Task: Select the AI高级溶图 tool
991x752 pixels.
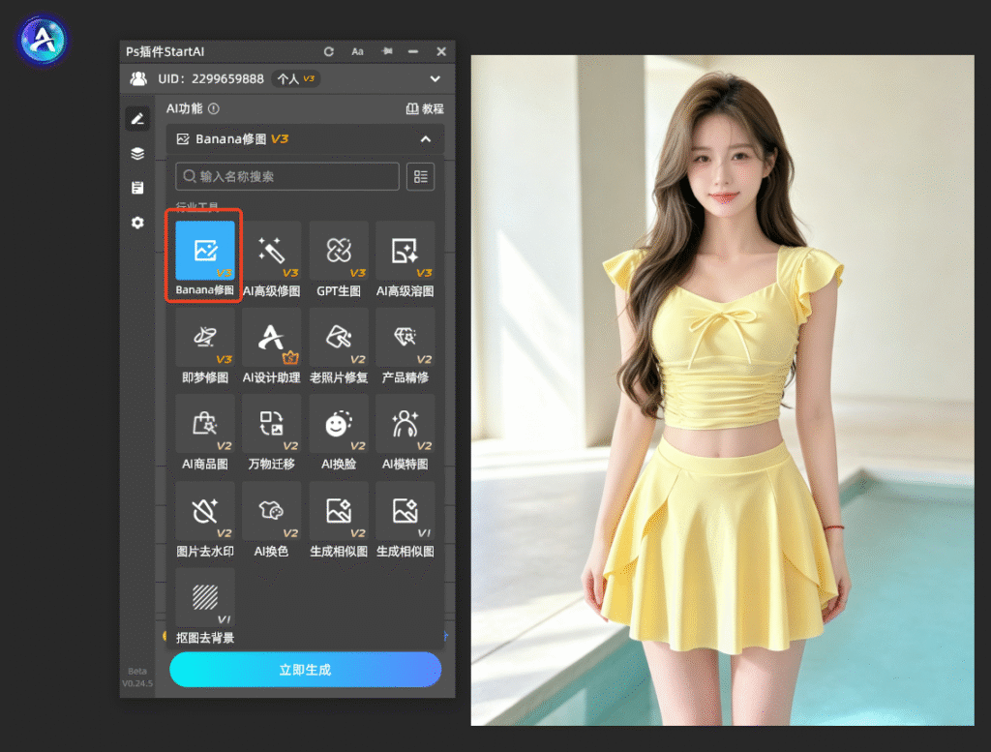Action: 405,251
